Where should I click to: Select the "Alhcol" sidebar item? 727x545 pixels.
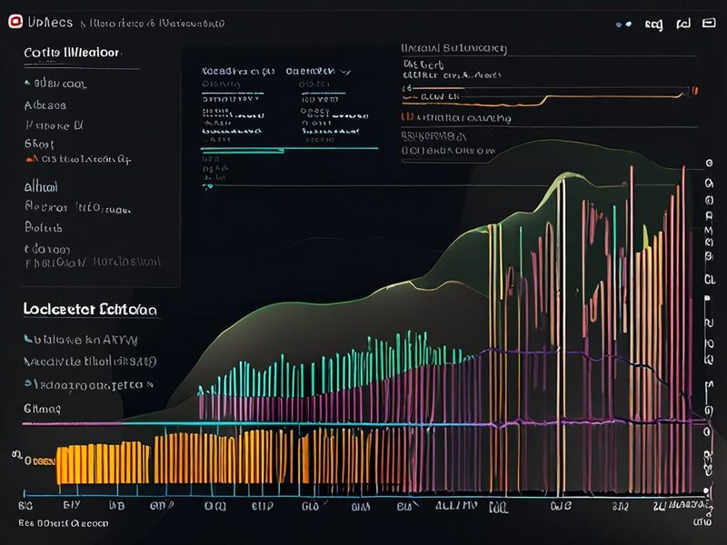[41, 187]
